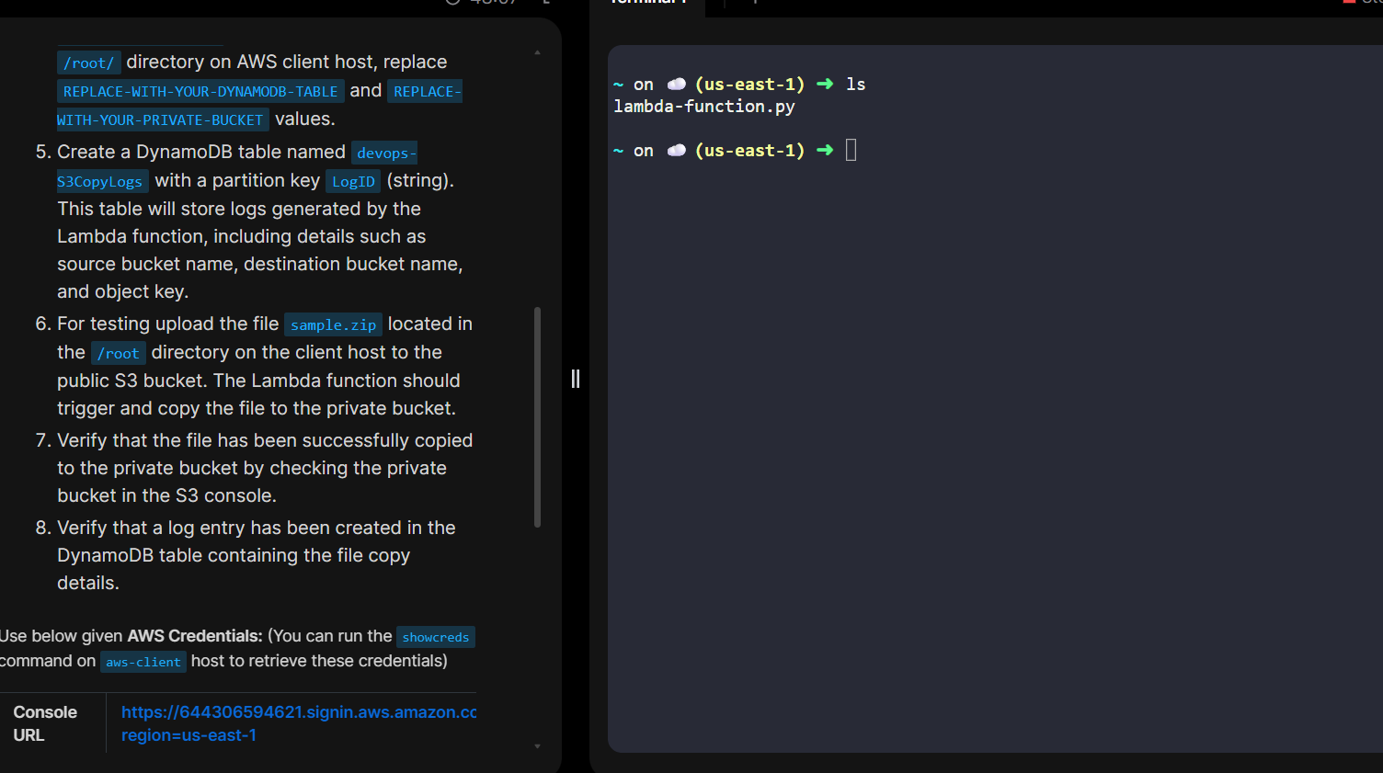
Task: Click lambda-function.py in the terminal output
Action: [x=703, y=107]
